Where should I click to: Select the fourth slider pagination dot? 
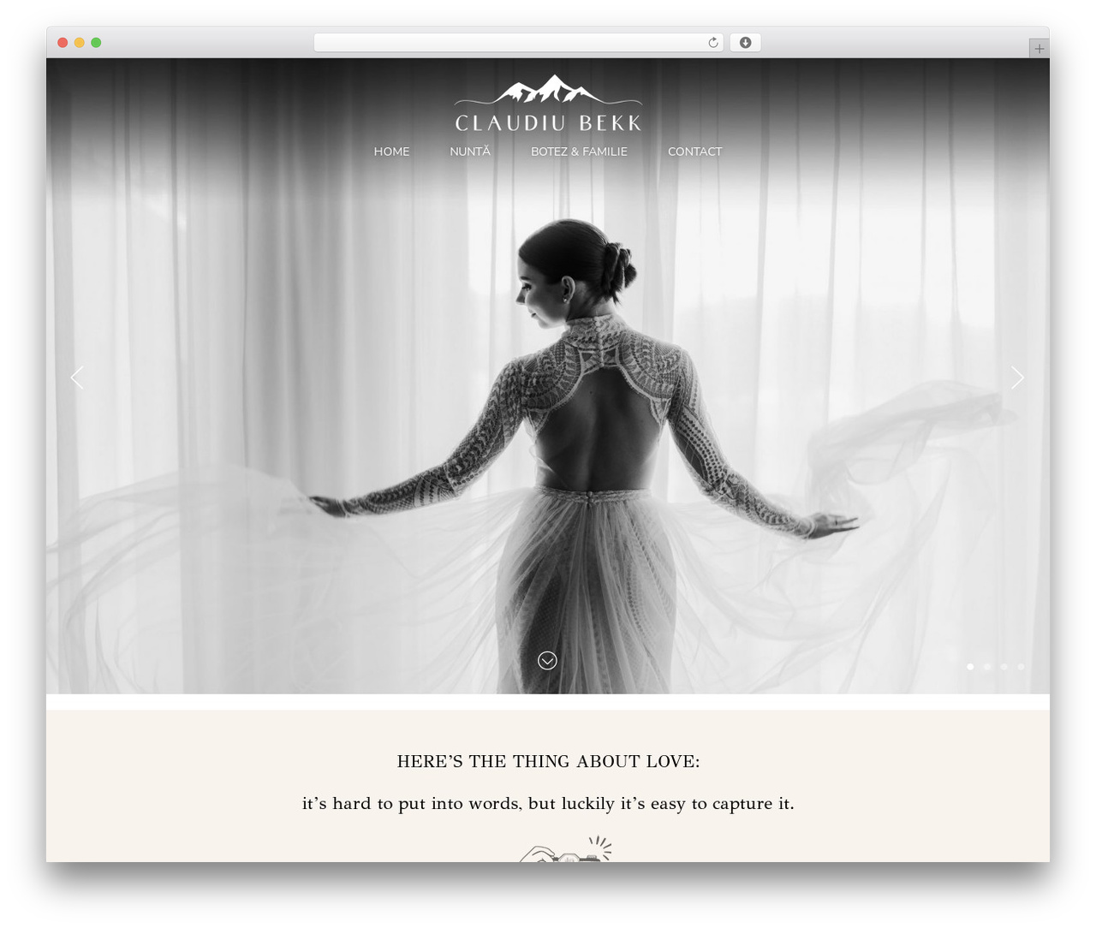pyautogui.click(x=1021, y=666)
